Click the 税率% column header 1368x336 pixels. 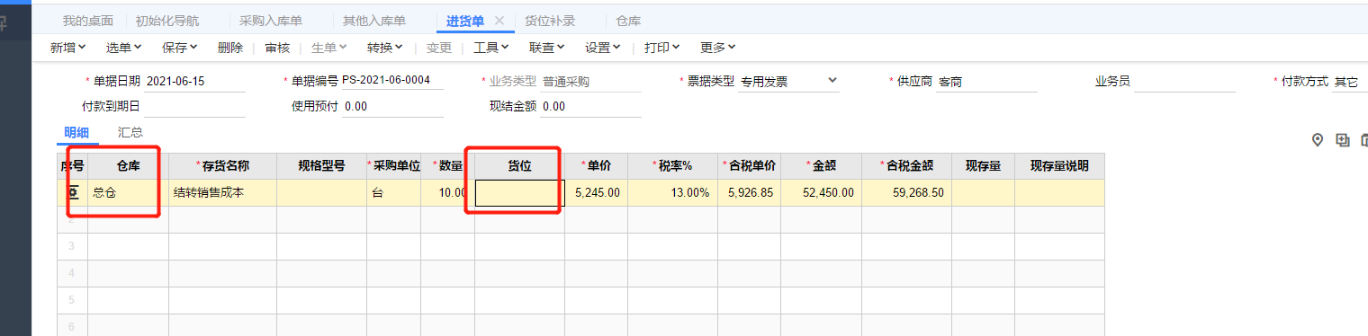click(x=672, y=166)
